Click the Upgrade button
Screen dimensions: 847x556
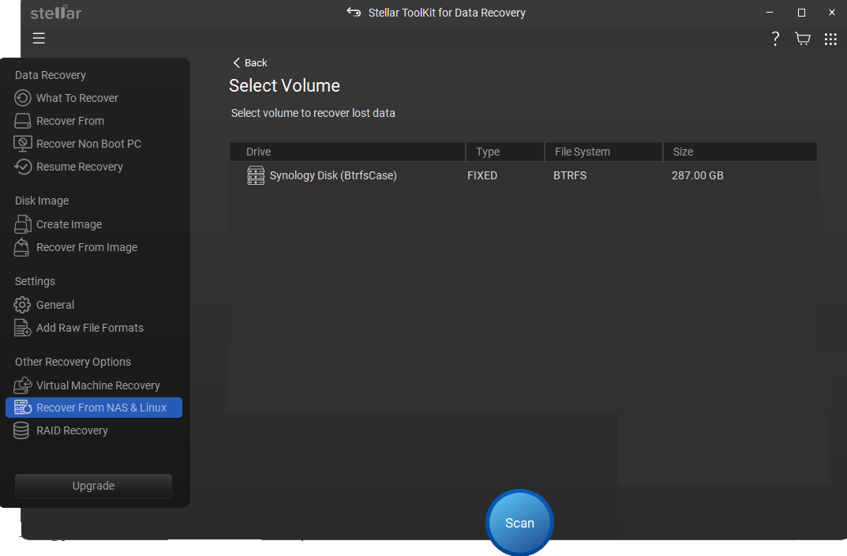[93, 486]
